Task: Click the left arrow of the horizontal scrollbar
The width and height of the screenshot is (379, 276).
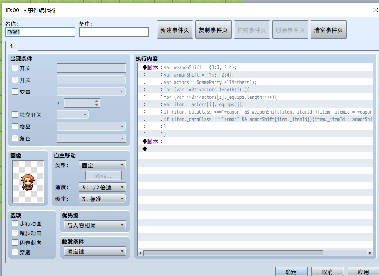Action: pyautogui.click(x=140, y=253)
